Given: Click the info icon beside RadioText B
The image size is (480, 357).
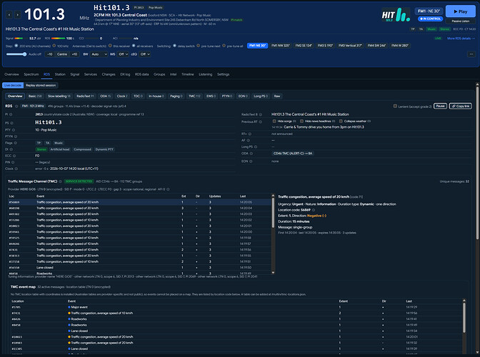Looking at the screenshot, I should coord(261,114).
